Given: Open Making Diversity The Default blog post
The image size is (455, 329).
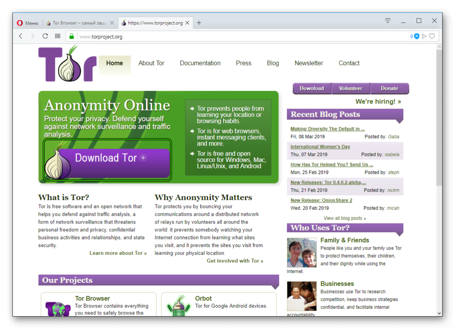Looking at the screenshot, I should pos(327,129).
